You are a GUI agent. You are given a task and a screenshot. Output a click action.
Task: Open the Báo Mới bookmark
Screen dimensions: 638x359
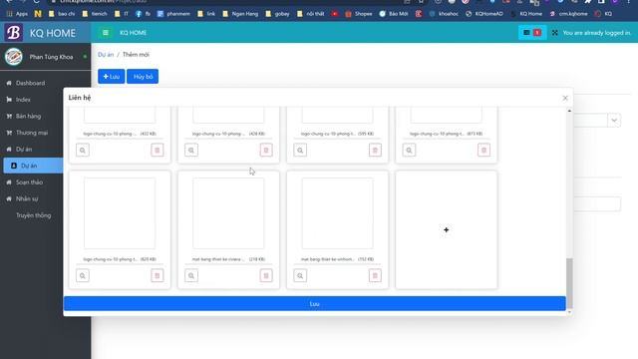[394, 14]
